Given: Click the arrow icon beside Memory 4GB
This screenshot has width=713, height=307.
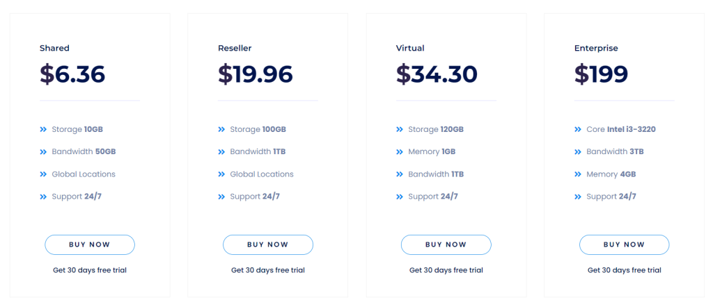Looking at the screenshot, I should pyautogui.click(x=578, y=174).
